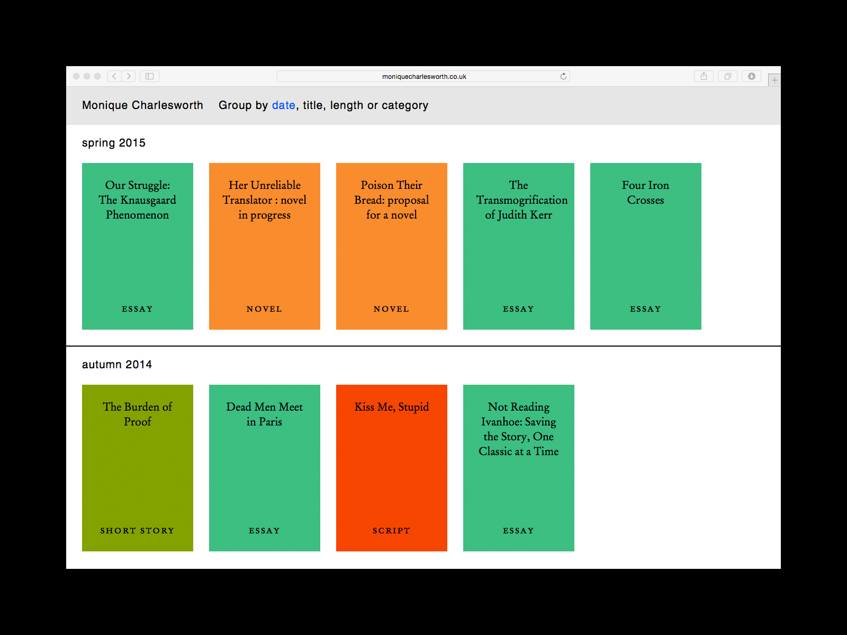847x635 pixels.
Task: Open Poison Their Bread novel proposal
Action: point(392,246)
